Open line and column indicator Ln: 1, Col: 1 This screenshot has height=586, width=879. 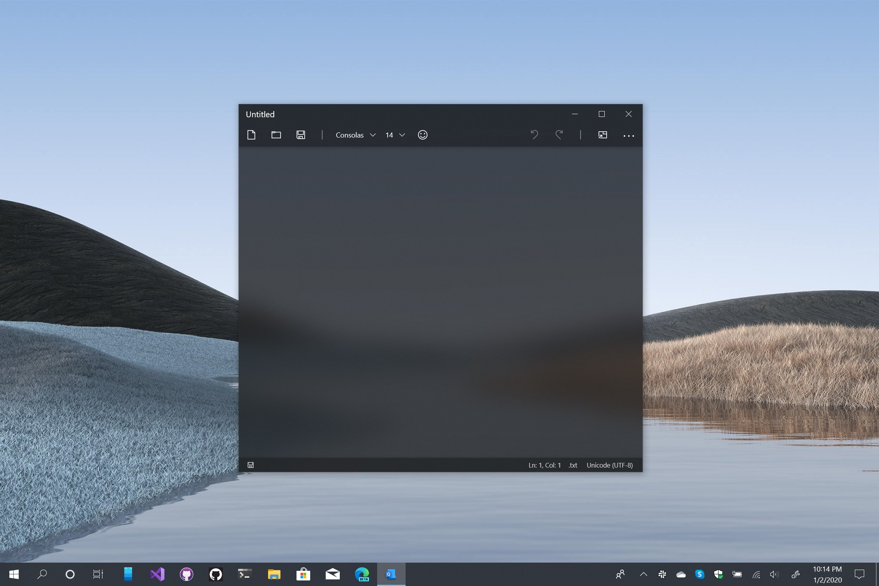pos(544,465)
